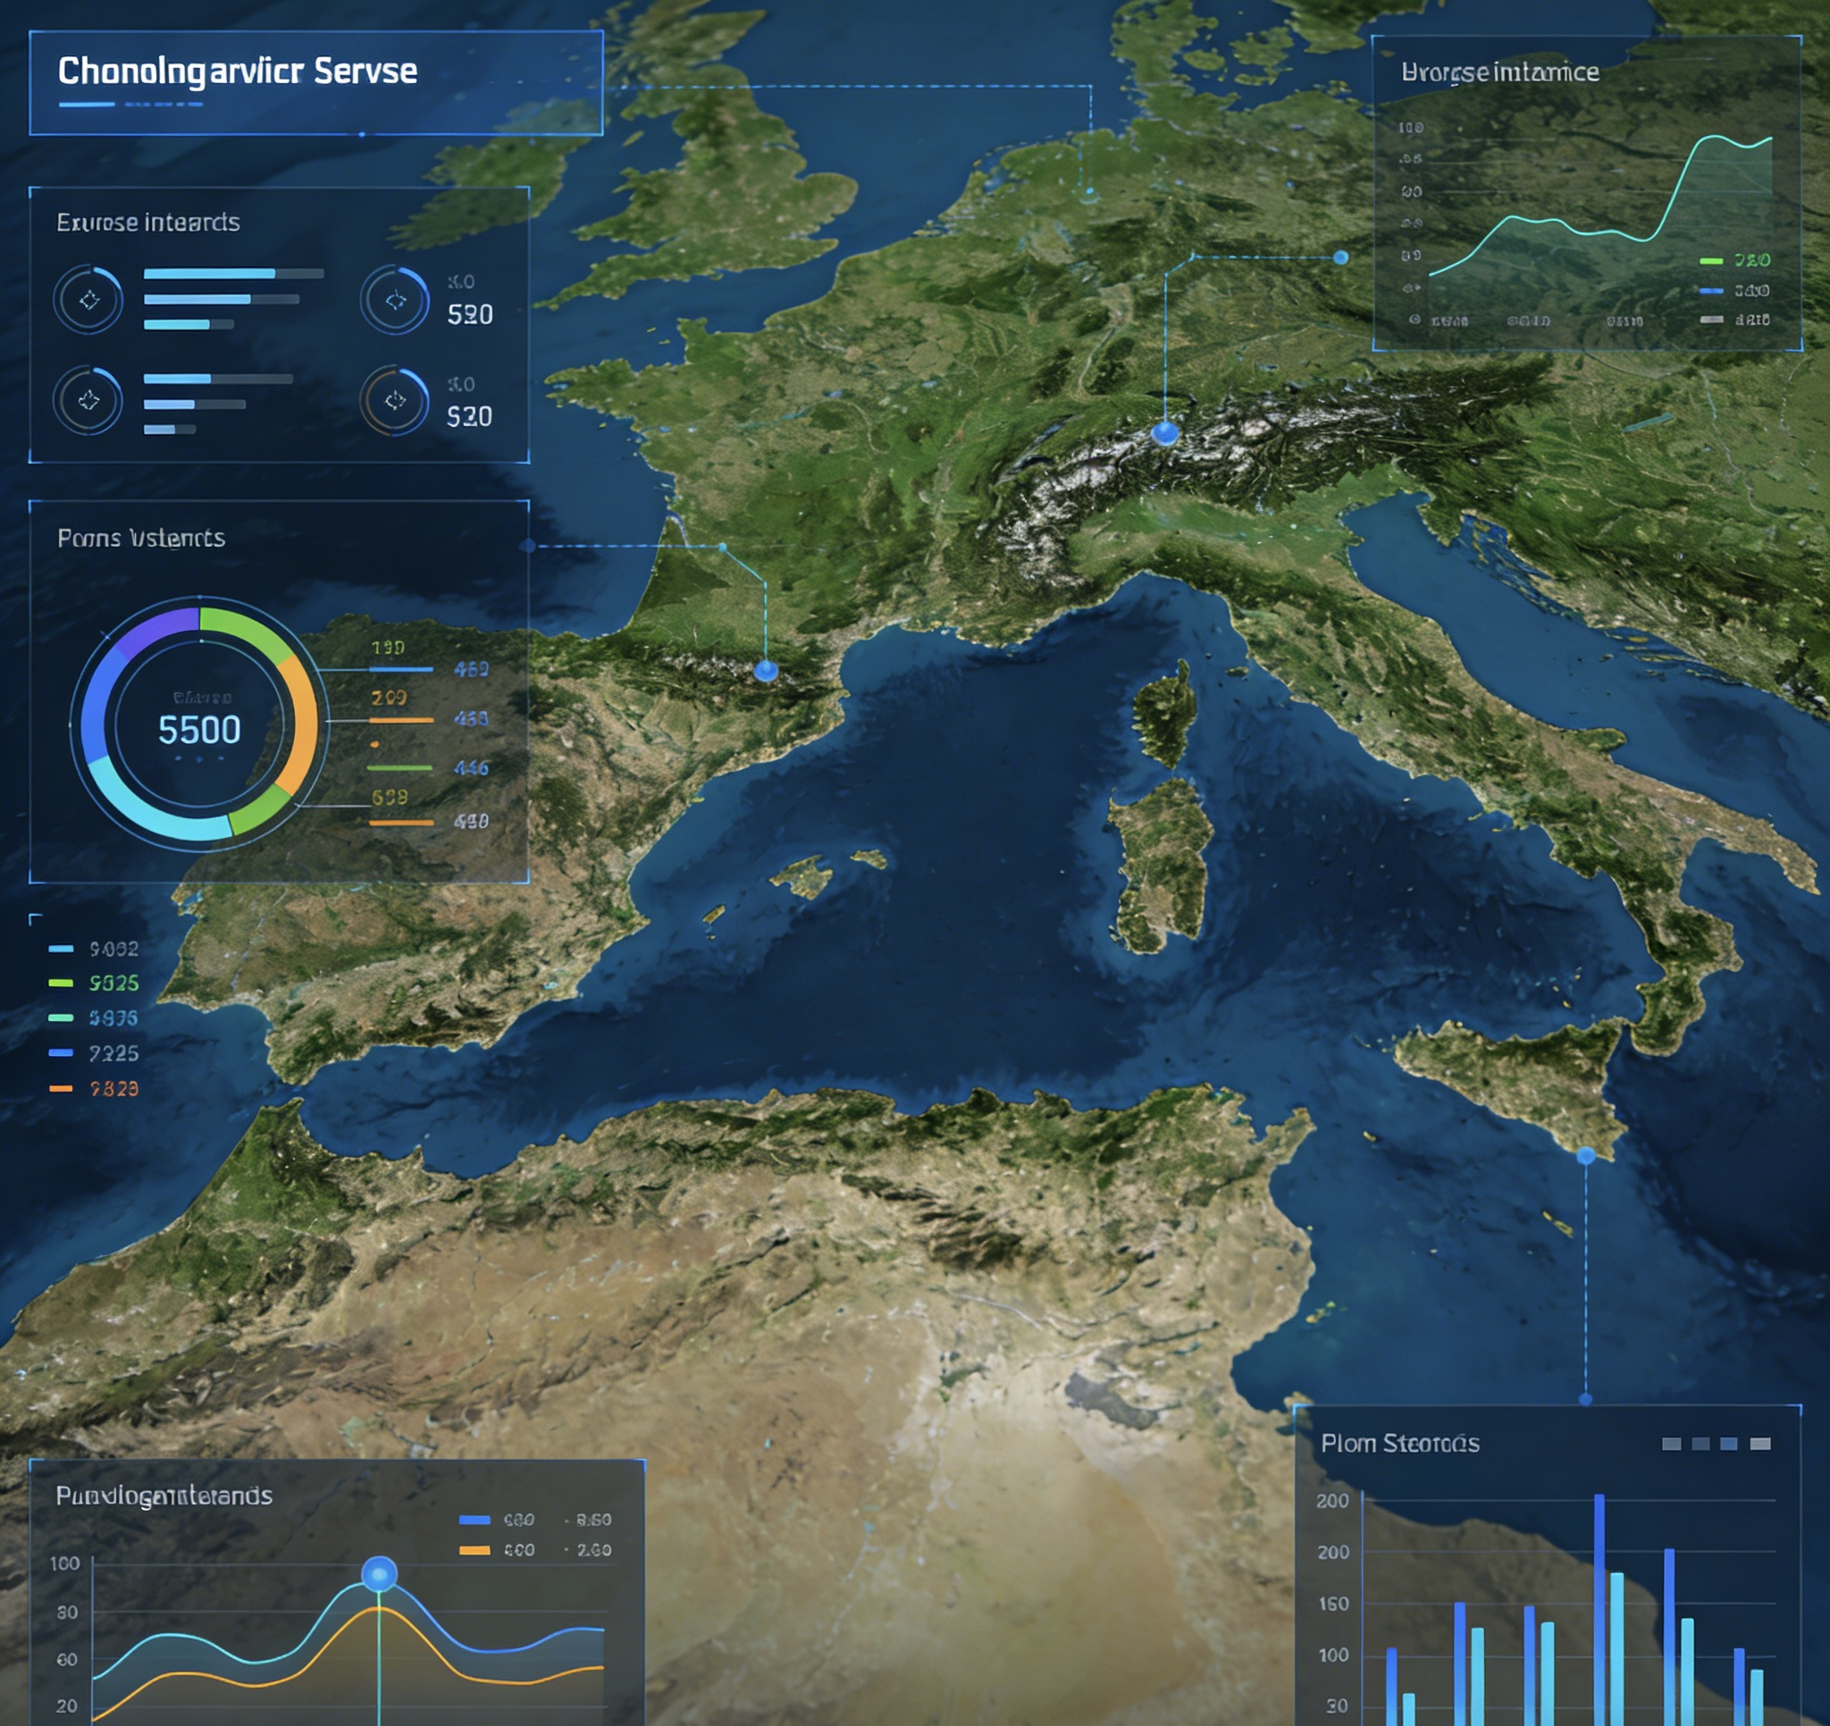
Task: Click upper circular dial beside first 520 value
Action: click(395, 300)
